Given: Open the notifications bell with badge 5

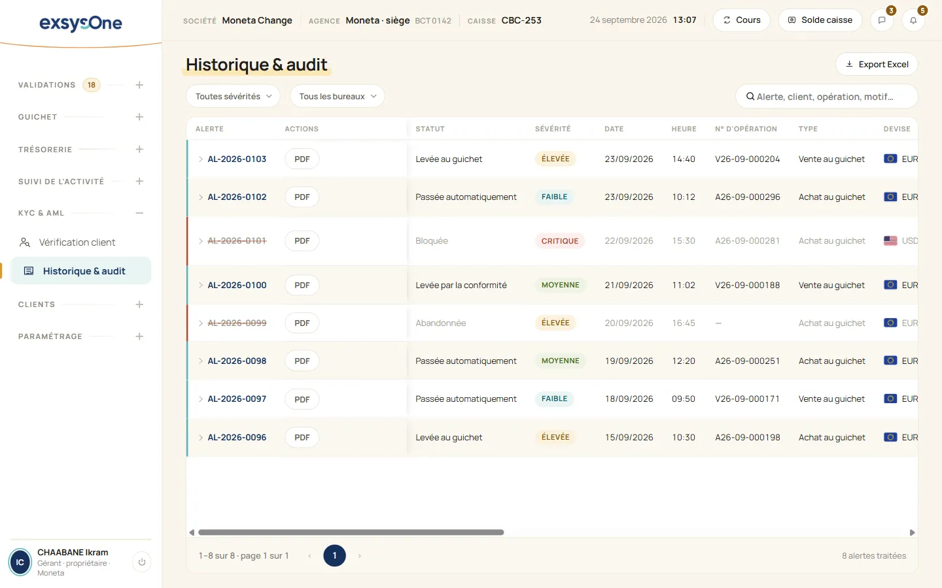Looking at the screenshot, I should (913, 20).
